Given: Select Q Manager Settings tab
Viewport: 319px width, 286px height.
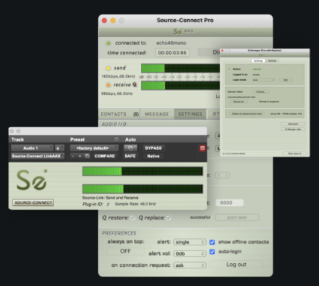Looking at the screenshot, I should tap(258, 61).
